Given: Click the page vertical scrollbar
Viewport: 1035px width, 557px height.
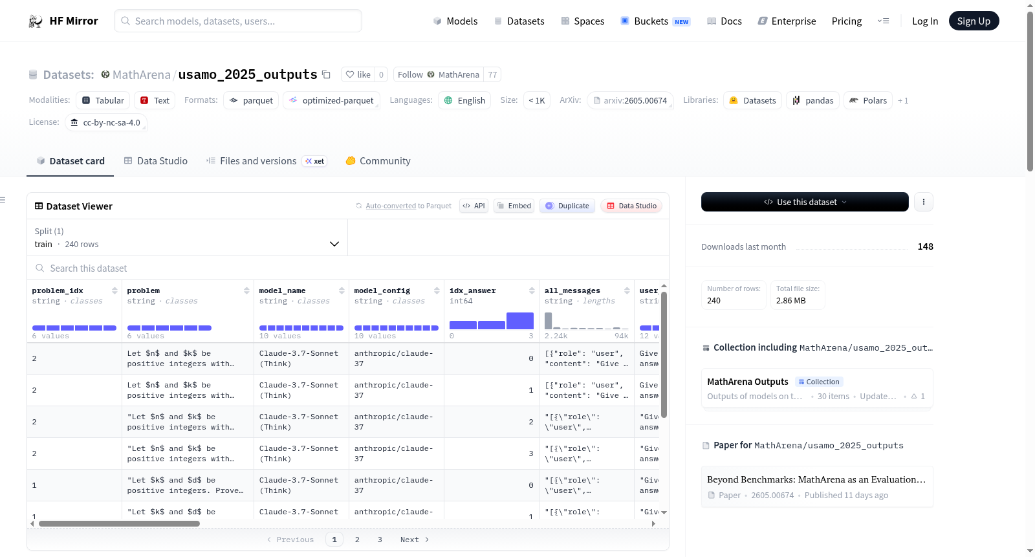Looking at the screenshot, I should [1030, 91].
